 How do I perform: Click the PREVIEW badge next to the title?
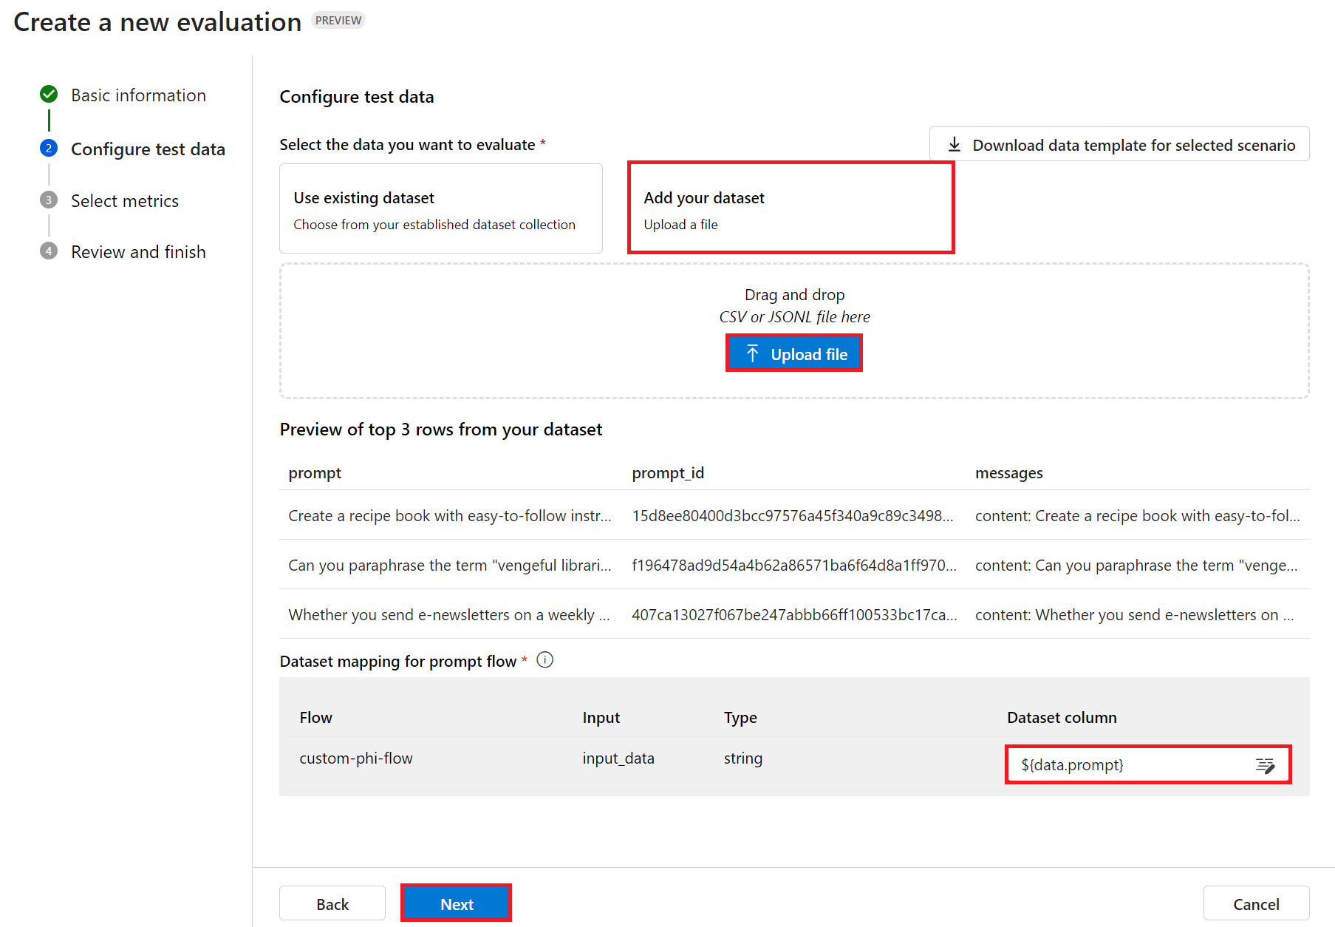click(338, 21)
